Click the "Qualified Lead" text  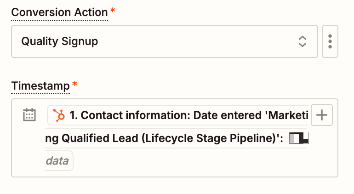coord(92,138)
